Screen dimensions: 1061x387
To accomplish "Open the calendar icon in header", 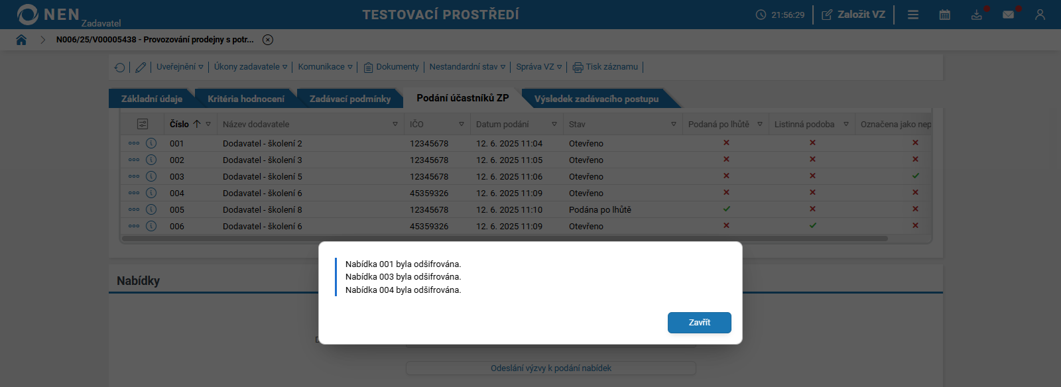I will 945,15.
